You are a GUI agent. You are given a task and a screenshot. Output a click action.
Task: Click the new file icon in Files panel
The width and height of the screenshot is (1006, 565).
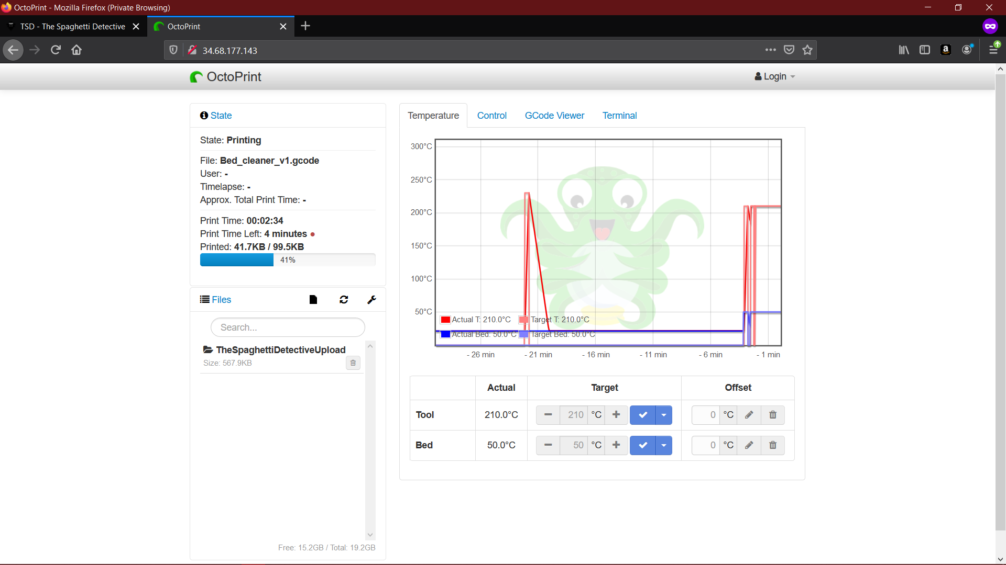[313, 300]
